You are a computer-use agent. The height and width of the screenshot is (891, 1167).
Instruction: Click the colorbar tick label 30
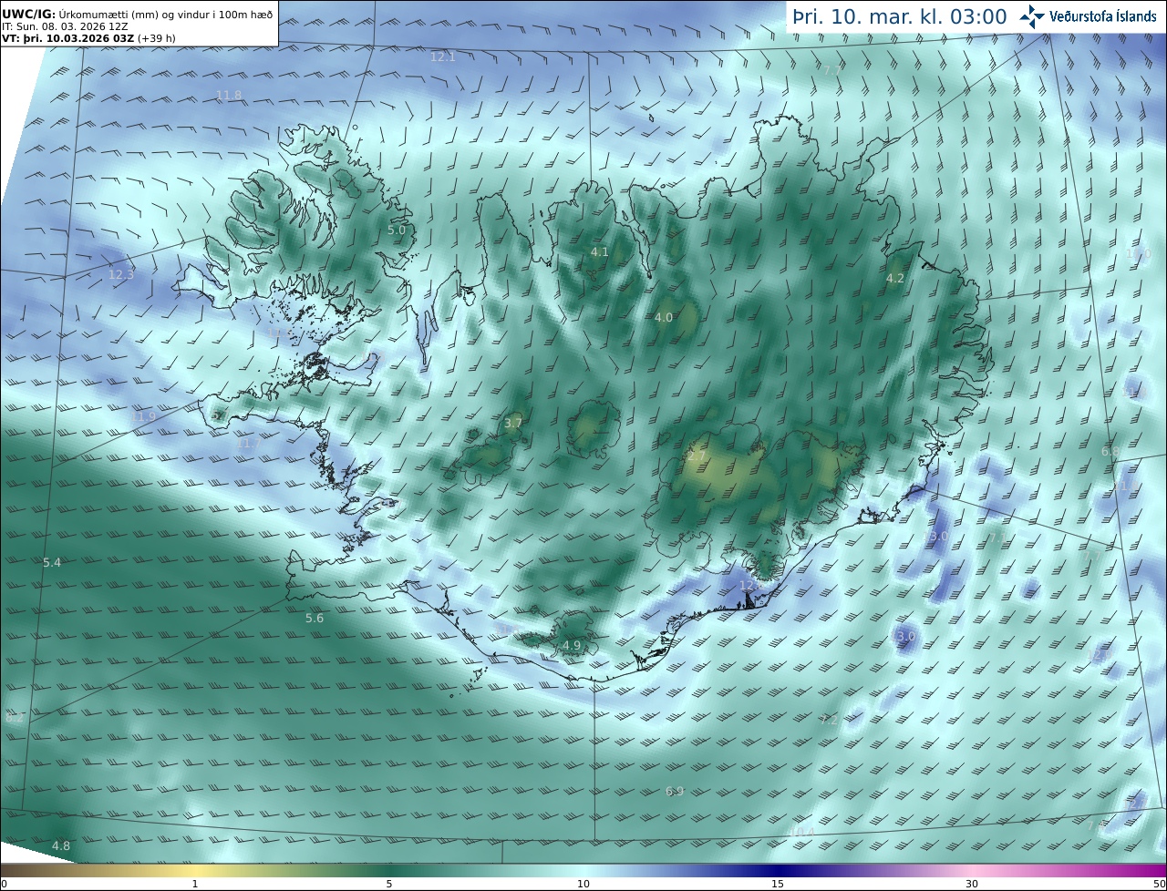pyautogui.click(x=972, y=884)
